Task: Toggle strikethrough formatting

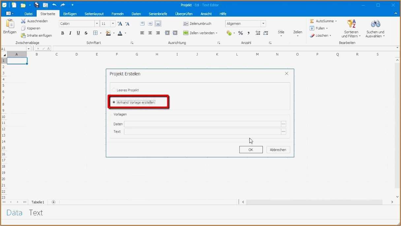Action: pyautogui.click(x=86, y=33)
